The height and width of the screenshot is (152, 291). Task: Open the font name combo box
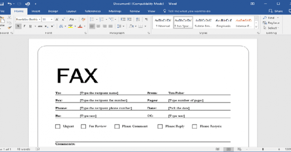click(28, 20)
